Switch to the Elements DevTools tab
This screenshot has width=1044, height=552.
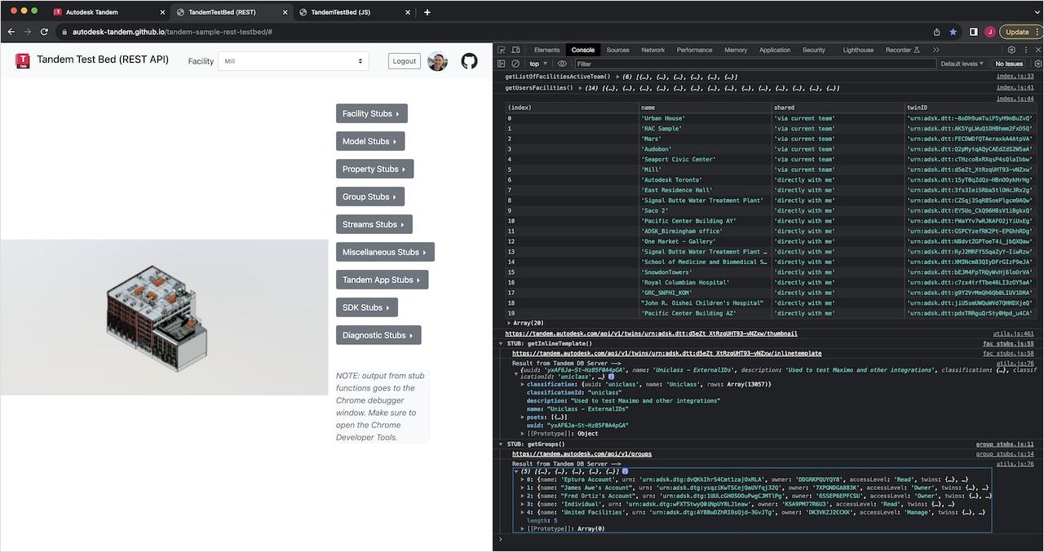click(546, 50)
